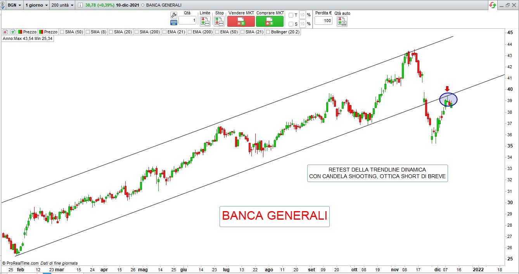Open the '1 giorno' timeframe dropdown
The height and width of the screenshot is (274, 519).
[x=36, y=5]
